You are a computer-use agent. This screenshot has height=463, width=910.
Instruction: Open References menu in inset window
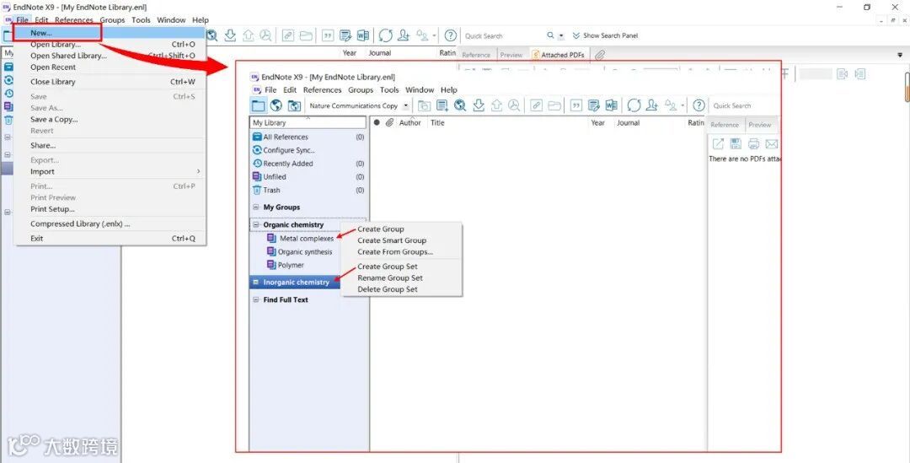pyautogui.click(x=322, y=90)
